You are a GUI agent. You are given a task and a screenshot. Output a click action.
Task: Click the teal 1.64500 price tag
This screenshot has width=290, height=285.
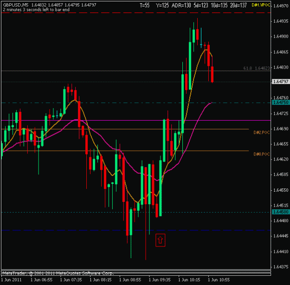pyautogui.click(x=281, y=212)
